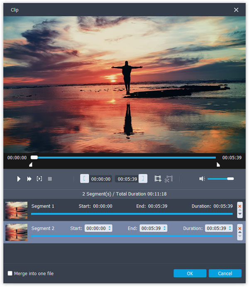Click the new clip film-strip icon

pos(158,179)
